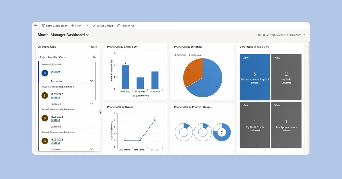Navigate back using the left arrow icon

click(35, 26)
